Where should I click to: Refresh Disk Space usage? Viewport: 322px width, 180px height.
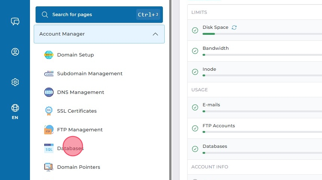[234, 27]
